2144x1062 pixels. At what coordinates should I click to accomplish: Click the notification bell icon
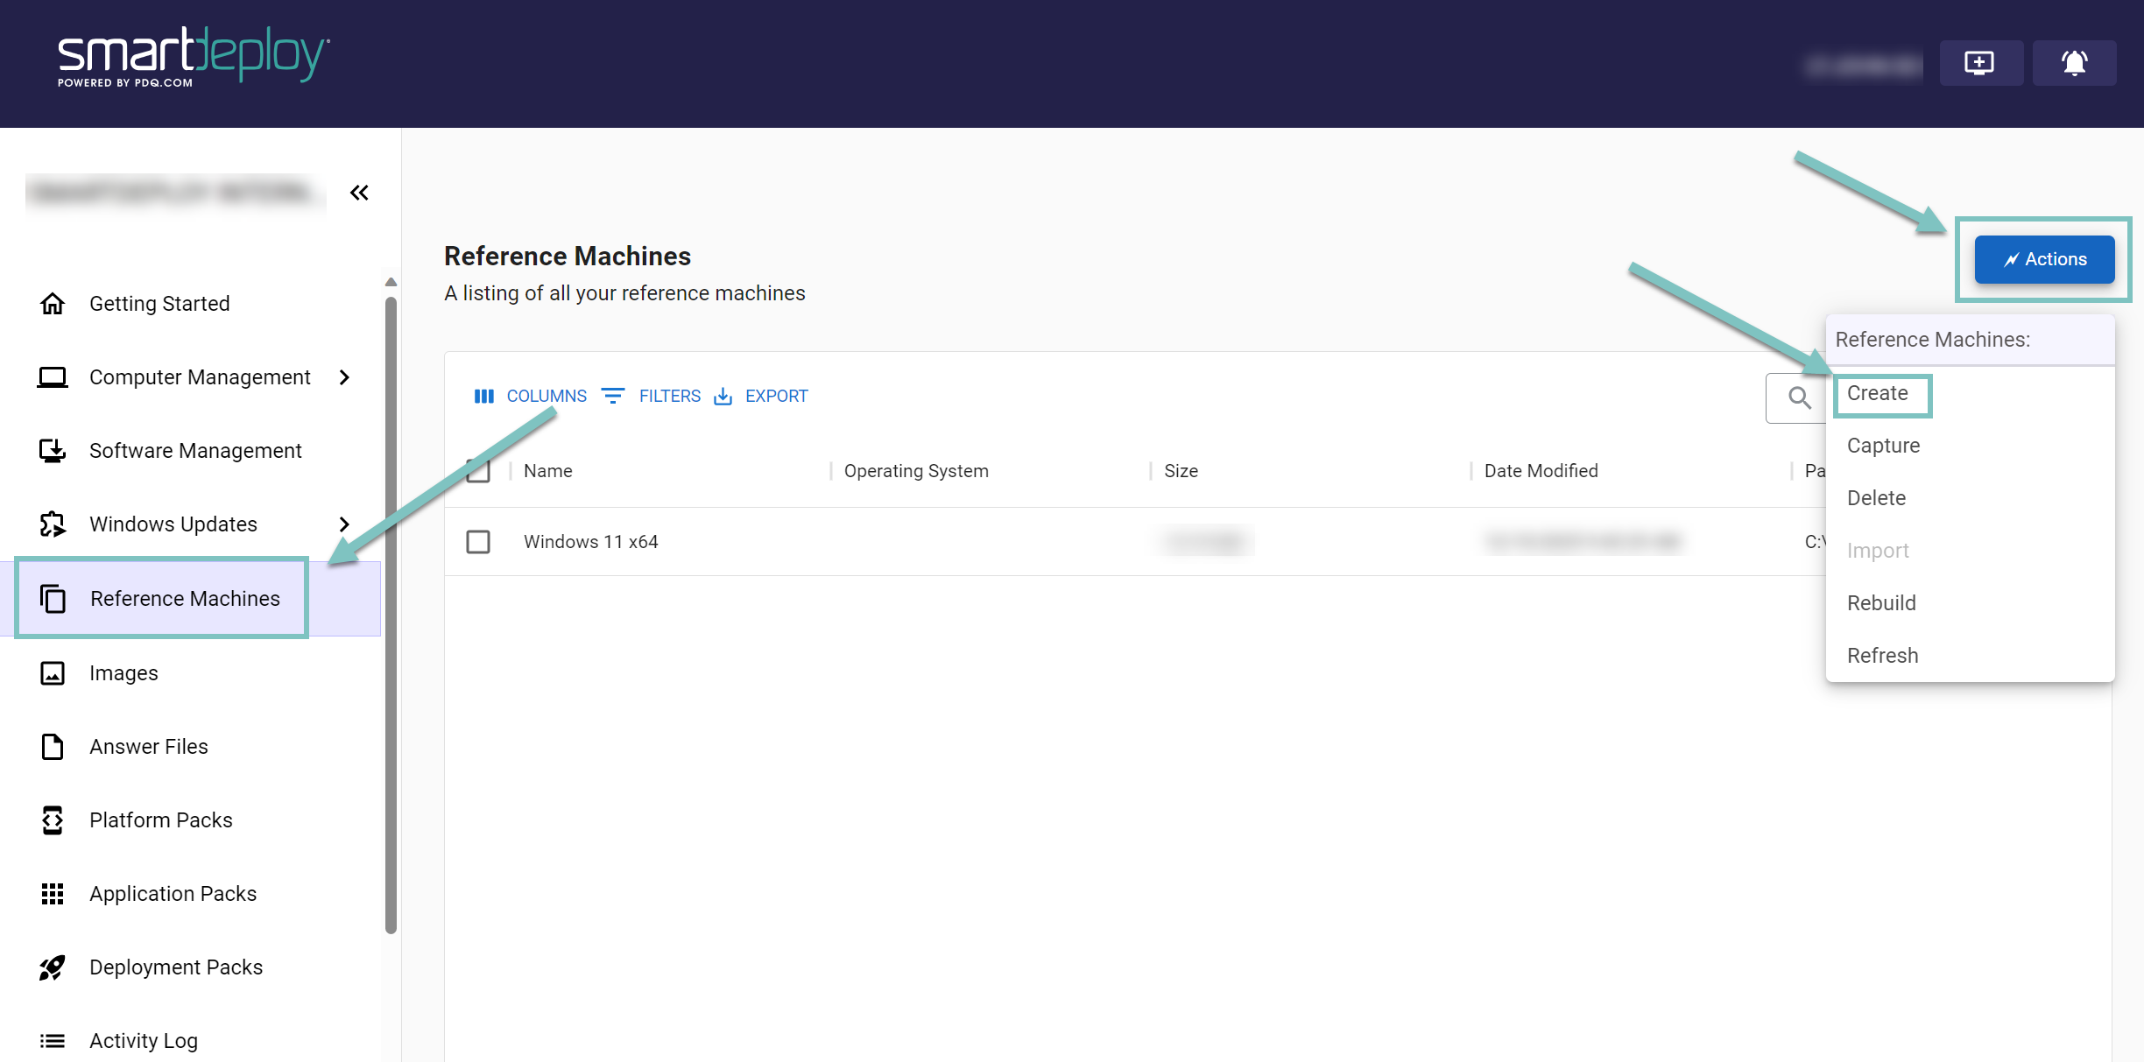2073,63
